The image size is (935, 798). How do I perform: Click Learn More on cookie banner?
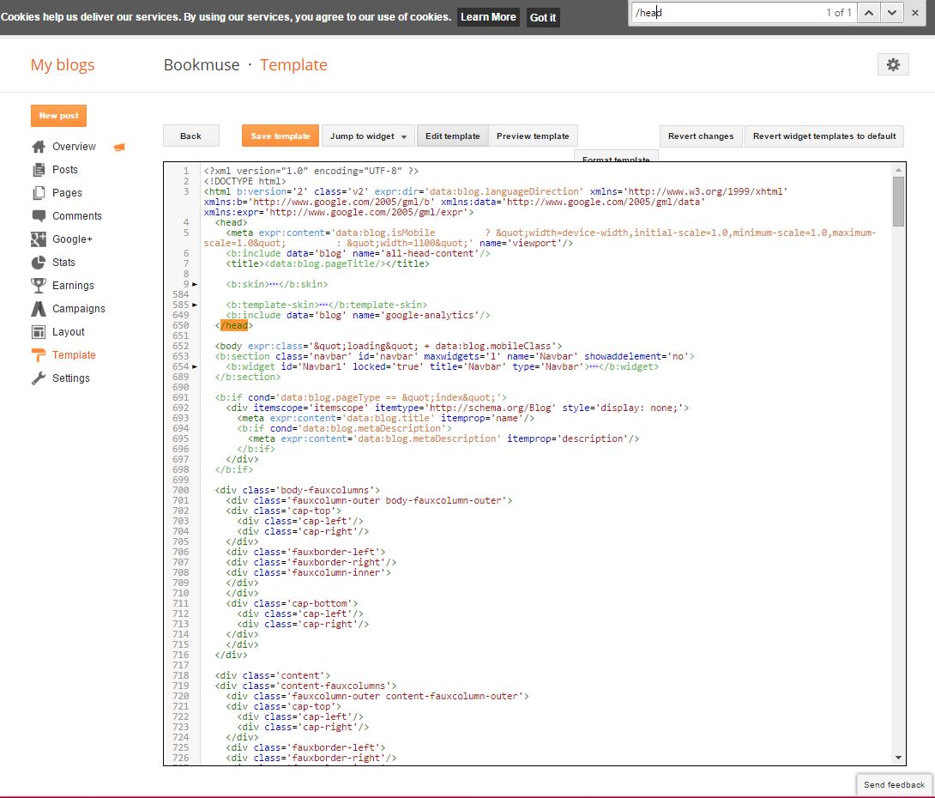[x=488, y=17]
